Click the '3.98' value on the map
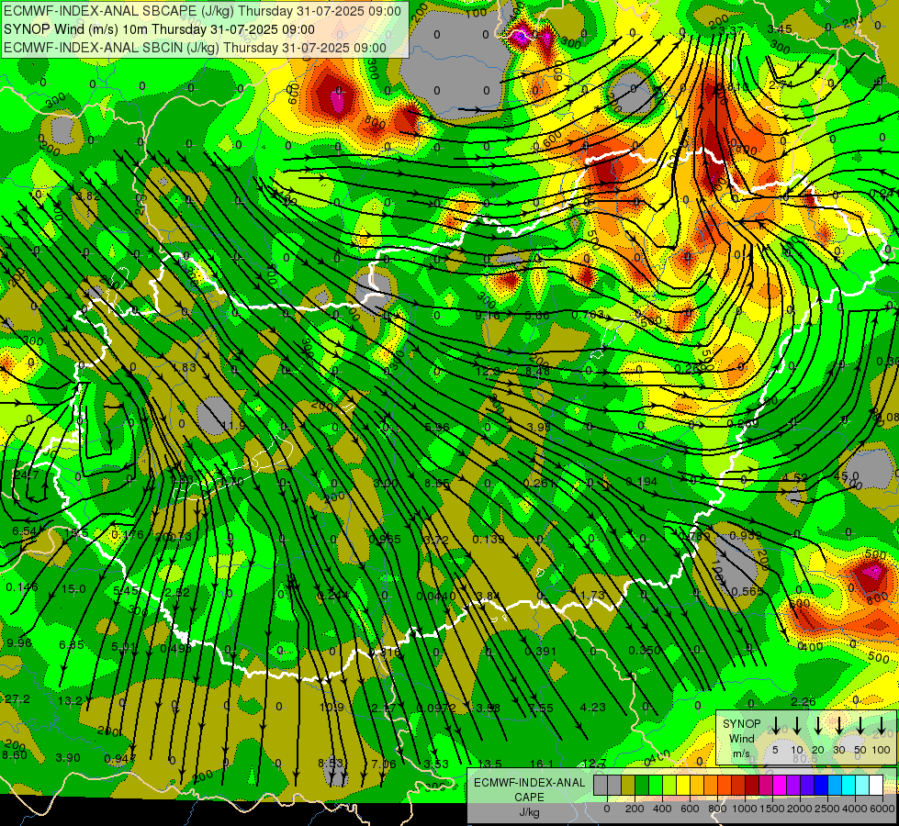Image resolution: width=899 pixels, height=826 pixels. tap(539, 427)
